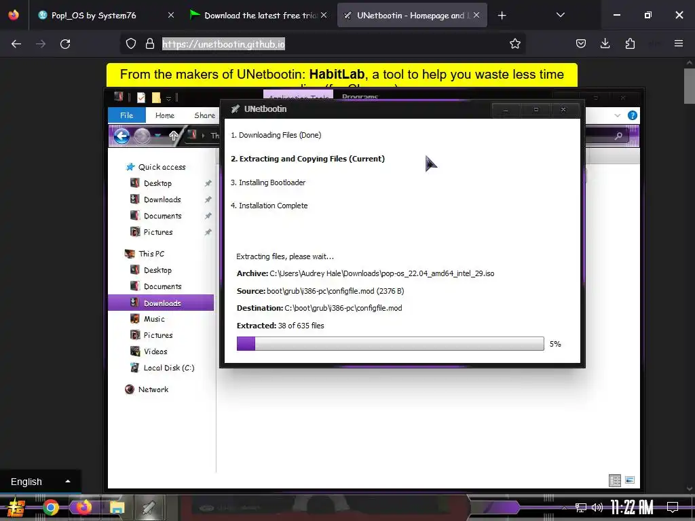Open File Explorer from the taskbar

pyautogui.click(x=117, y=507)
